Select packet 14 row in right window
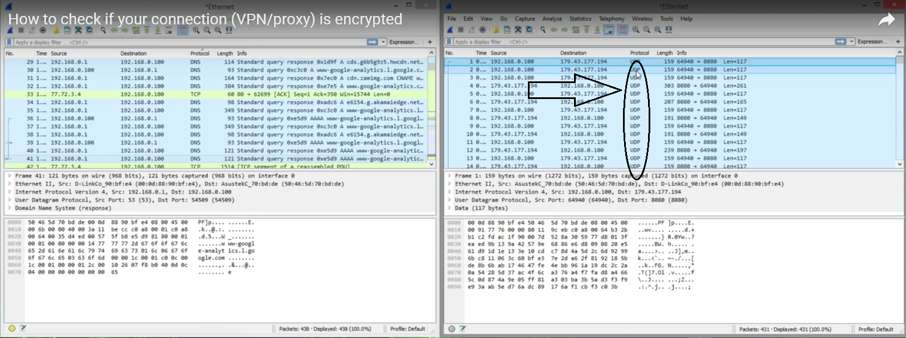The width and height of the screenshot is (906, 338). 670,166
